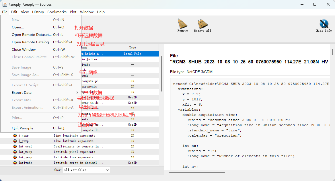The width and height of the screenshot is (335, 181).
Task: Click the globe icon beside j_xexp
Action: point(15,135)
